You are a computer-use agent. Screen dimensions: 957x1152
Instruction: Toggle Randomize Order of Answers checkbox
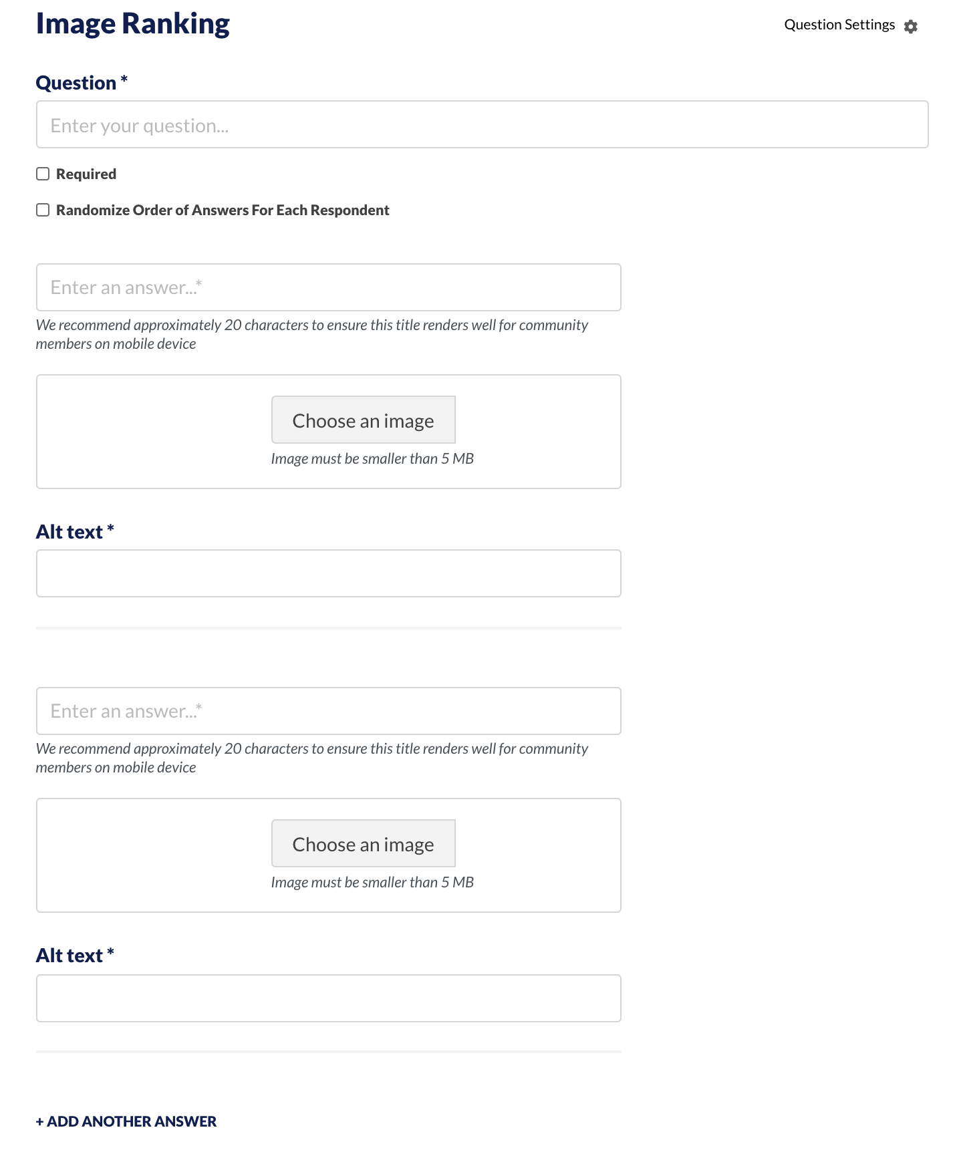point(43,210)
